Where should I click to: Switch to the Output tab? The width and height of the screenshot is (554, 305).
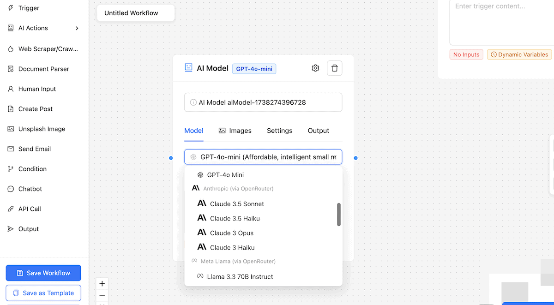pos(319,131)
